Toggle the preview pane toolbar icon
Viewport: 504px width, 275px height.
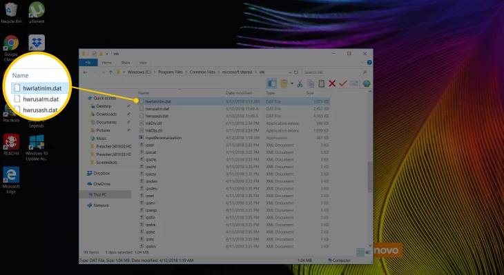(x=272, y=84)
